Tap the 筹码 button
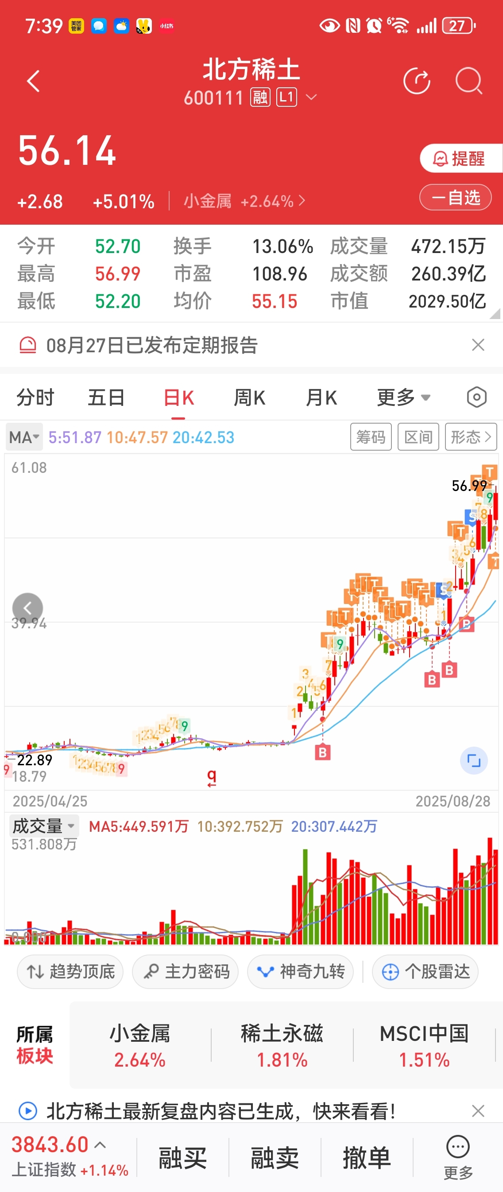Image resolution: width=503 pixels, height=1192 pixels. point(371,437)
